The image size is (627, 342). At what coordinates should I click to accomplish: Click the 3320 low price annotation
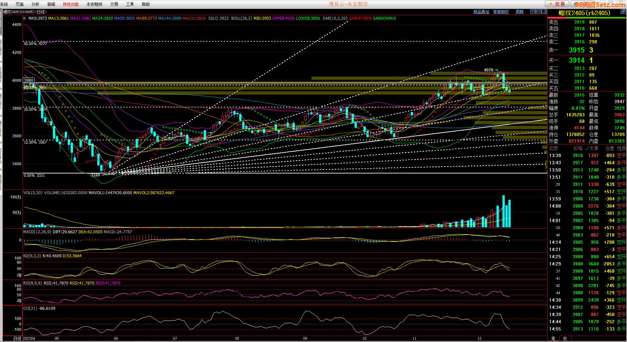pyautogui.click(x=95, y=175)
